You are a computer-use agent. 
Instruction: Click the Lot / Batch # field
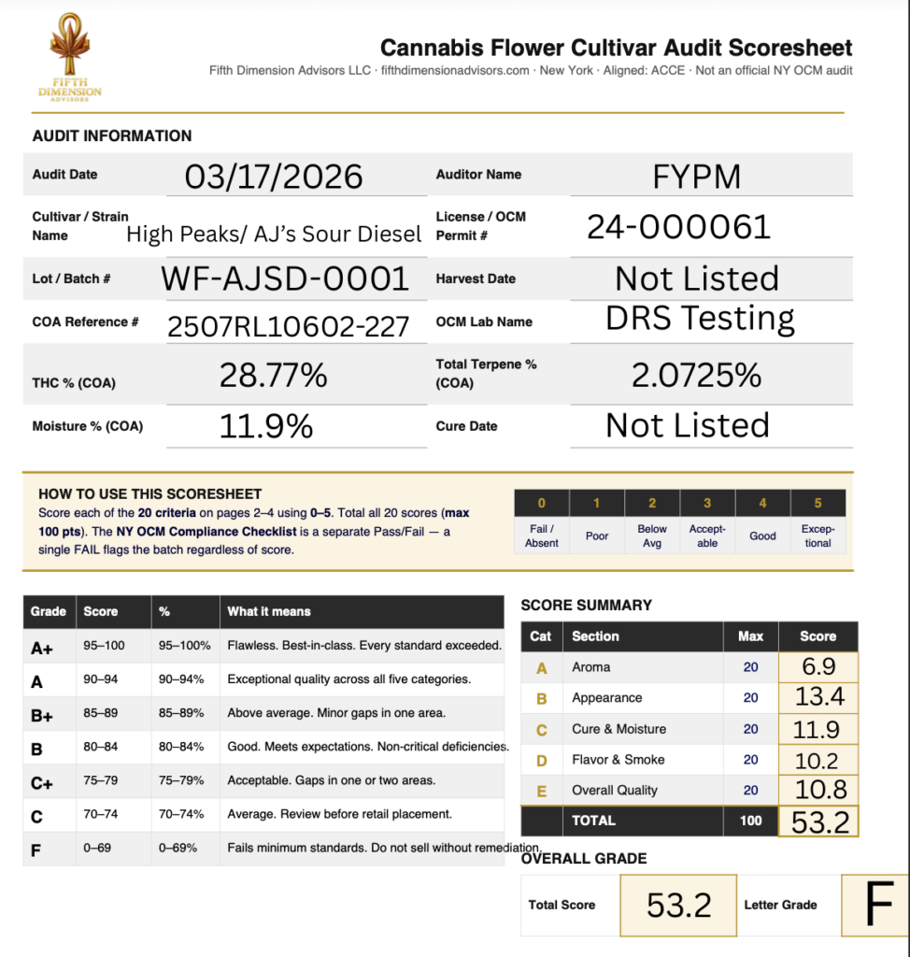285,279
